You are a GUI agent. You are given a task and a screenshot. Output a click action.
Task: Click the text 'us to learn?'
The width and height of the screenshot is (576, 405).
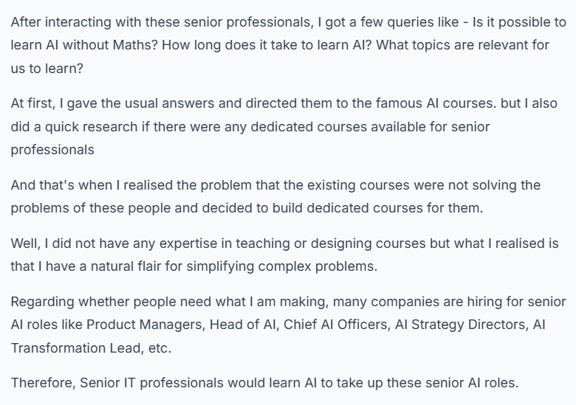coord(47,68)
